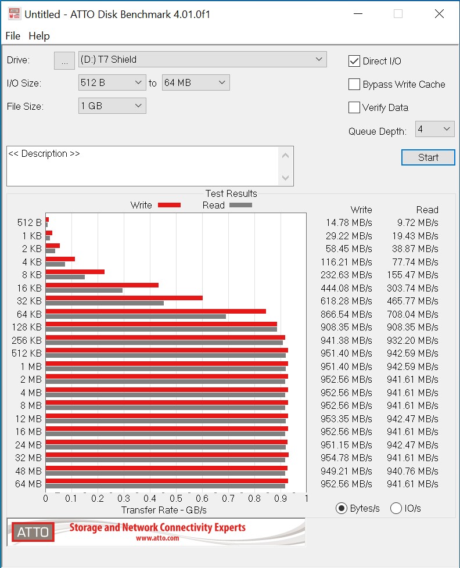Screen dimensions: 460x568
Task: Click the 48 MB chart row label
Action: pyautogui.click(x=28, y=471)
